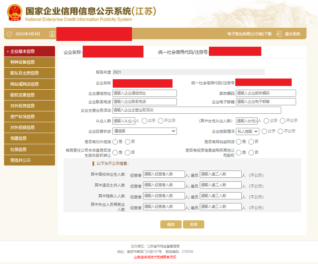Click the 企业通信地址 input field

click(144, 93)
